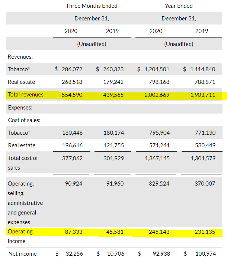227x262 pixels.
Task: Click the Year Ended heading
Action: tap(179, 6)
